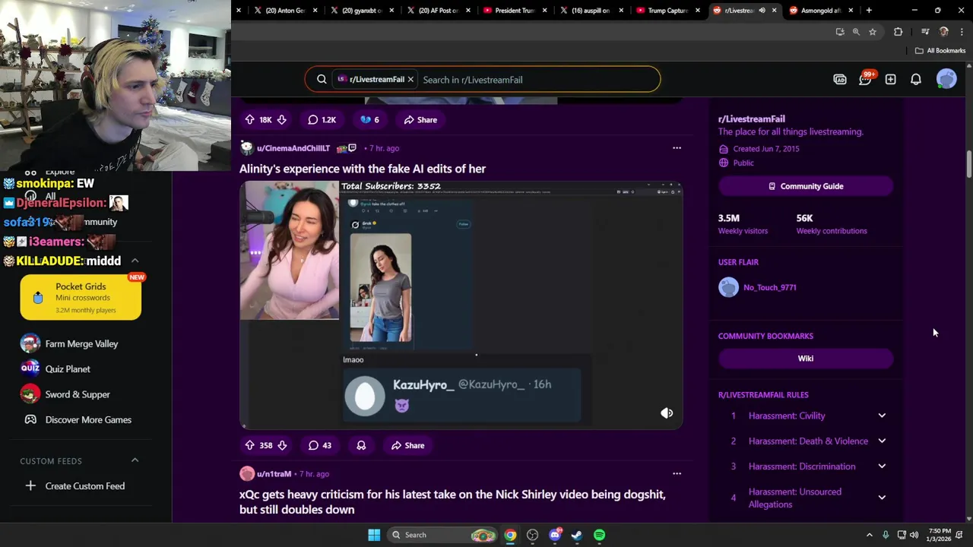Open the All Bookmarks folder
973x547 pixels.
[x=940, y=51]
